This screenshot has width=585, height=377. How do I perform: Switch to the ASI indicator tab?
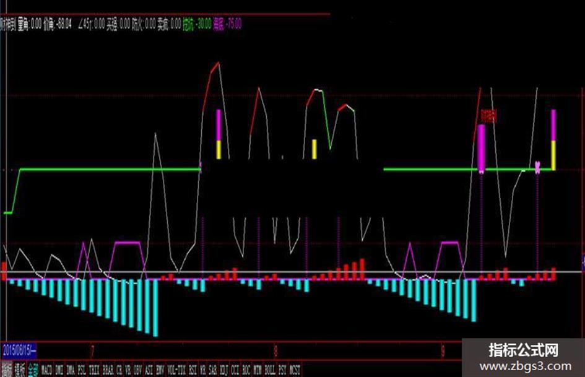[149, 370]
